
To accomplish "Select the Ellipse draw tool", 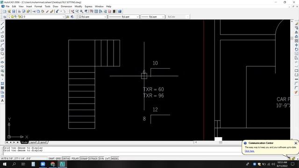I will click(x=2, y=62).
